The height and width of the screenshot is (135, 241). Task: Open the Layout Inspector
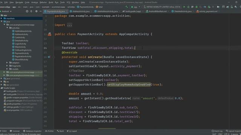233,131
